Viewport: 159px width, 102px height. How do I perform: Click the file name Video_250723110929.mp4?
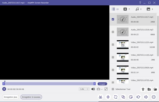142,68
